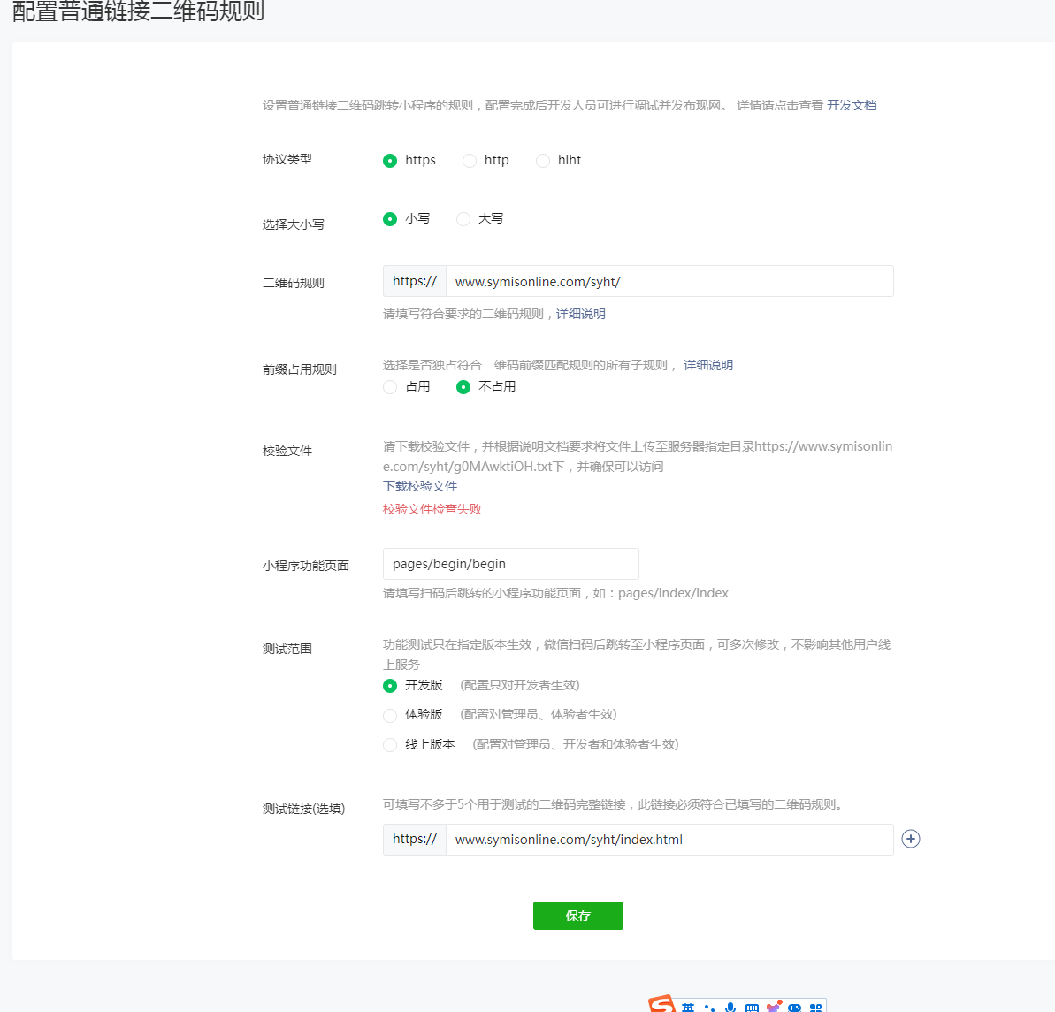The image size is (1055, 1012).
Task: Select 占用 prefix occupation option
Action: 390,387
